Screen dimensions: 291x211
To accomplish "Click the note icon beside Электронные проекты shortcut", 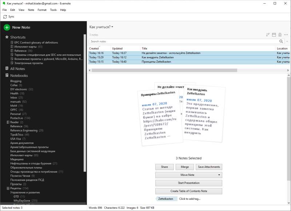I will [12, 63].
